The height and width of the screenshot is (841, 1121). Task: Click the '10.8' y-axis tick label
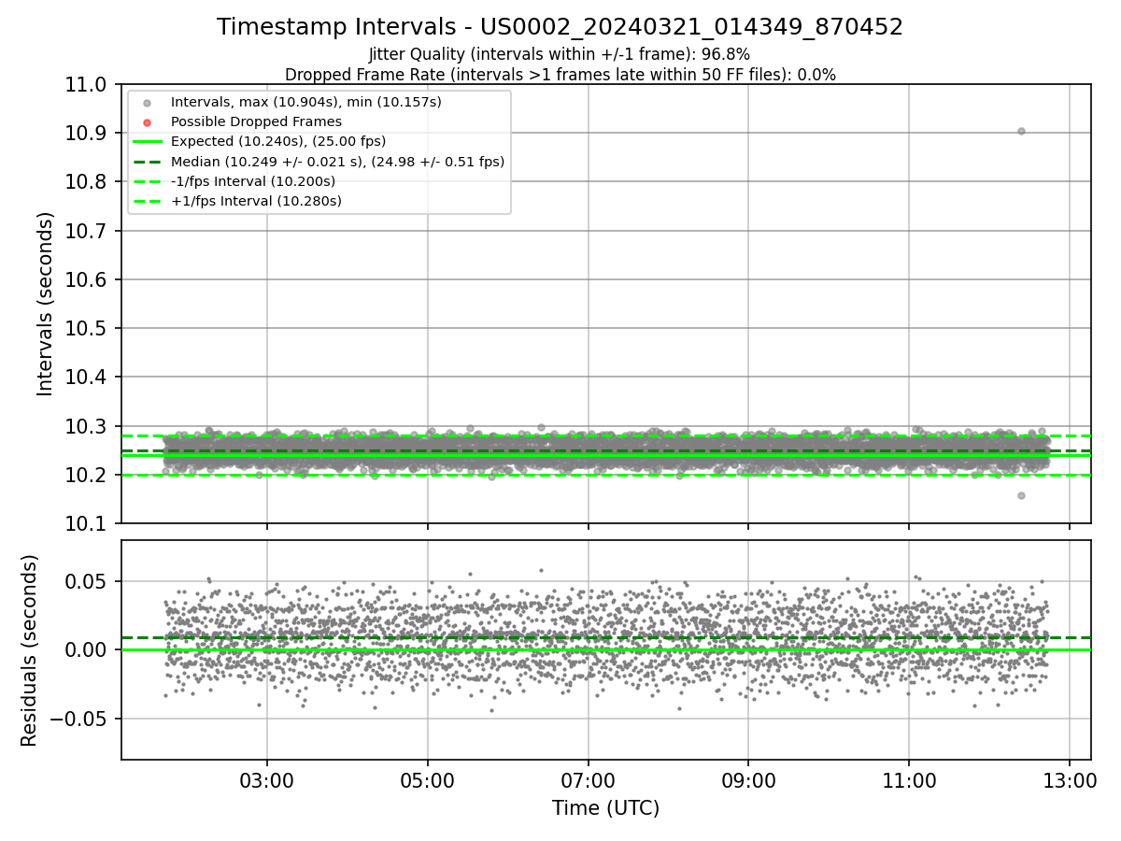[x=87, y=181]
